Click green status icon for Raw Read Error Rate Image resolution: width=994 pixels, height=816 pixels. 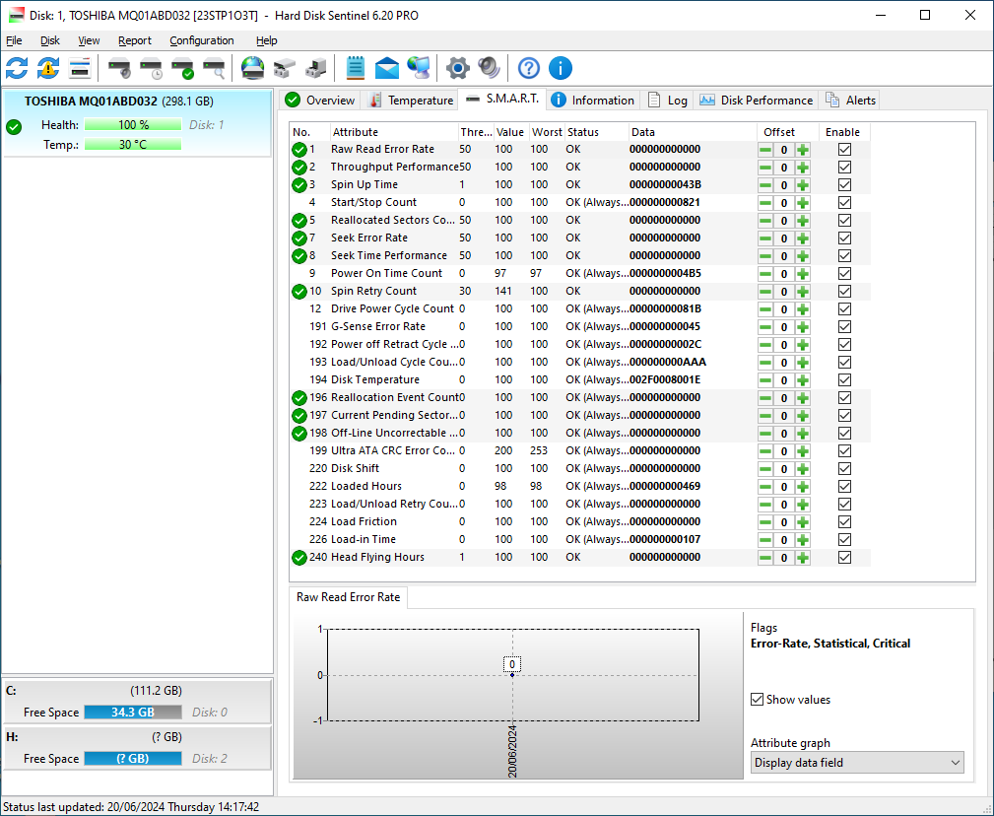(299, 150)
